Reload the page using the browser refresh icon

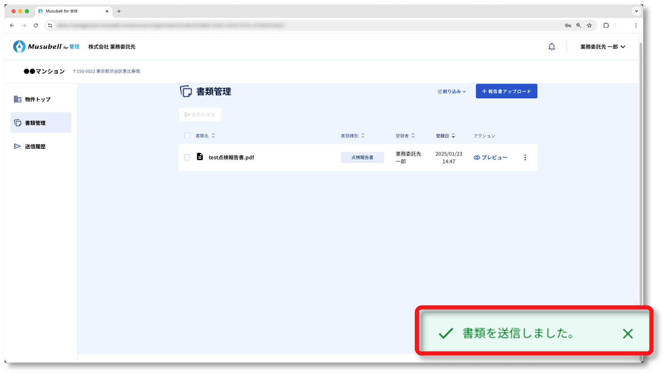(x=36, y=25)
